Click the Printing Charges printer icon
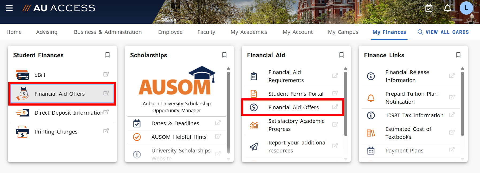Image resolution: width=480 pixels, height=173 pixels. pos(22,131)
